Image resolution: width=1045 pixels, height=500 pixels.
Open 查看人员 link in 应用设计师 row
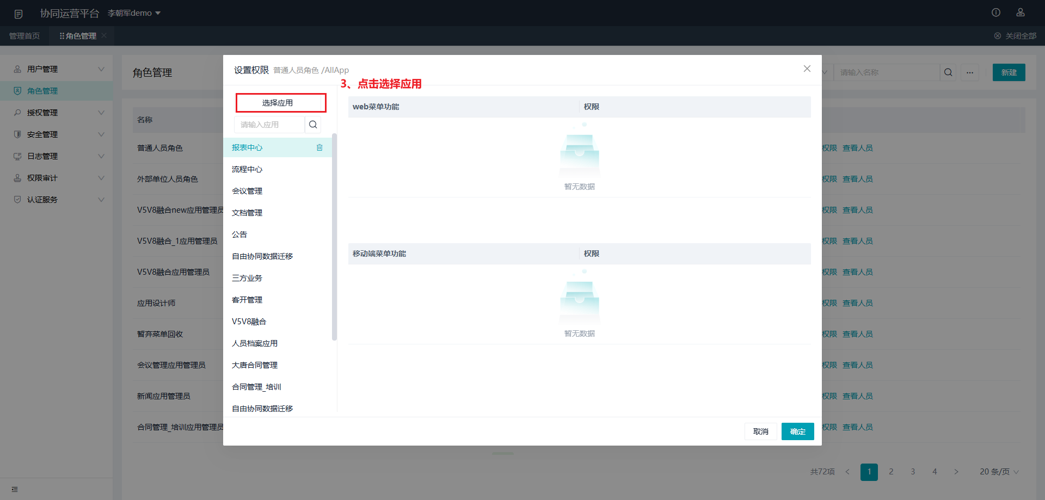click(x=858, y=303)
